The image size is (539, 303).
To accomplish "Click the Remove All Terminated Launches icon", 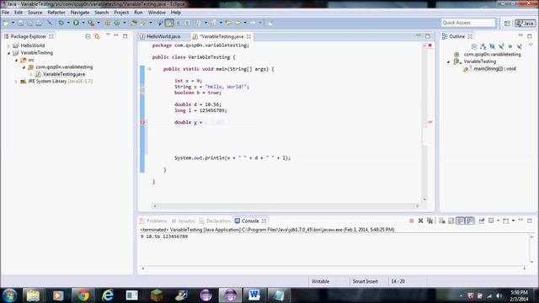I will coord(430,221).
